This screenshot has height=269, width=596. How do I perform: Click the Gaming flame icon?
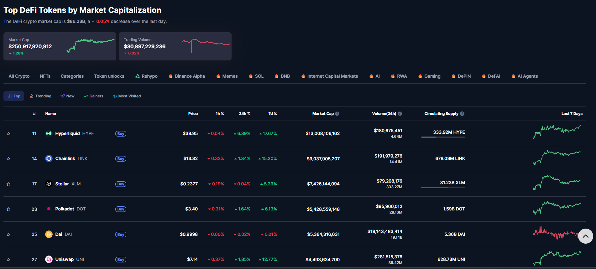click(420, 76)
